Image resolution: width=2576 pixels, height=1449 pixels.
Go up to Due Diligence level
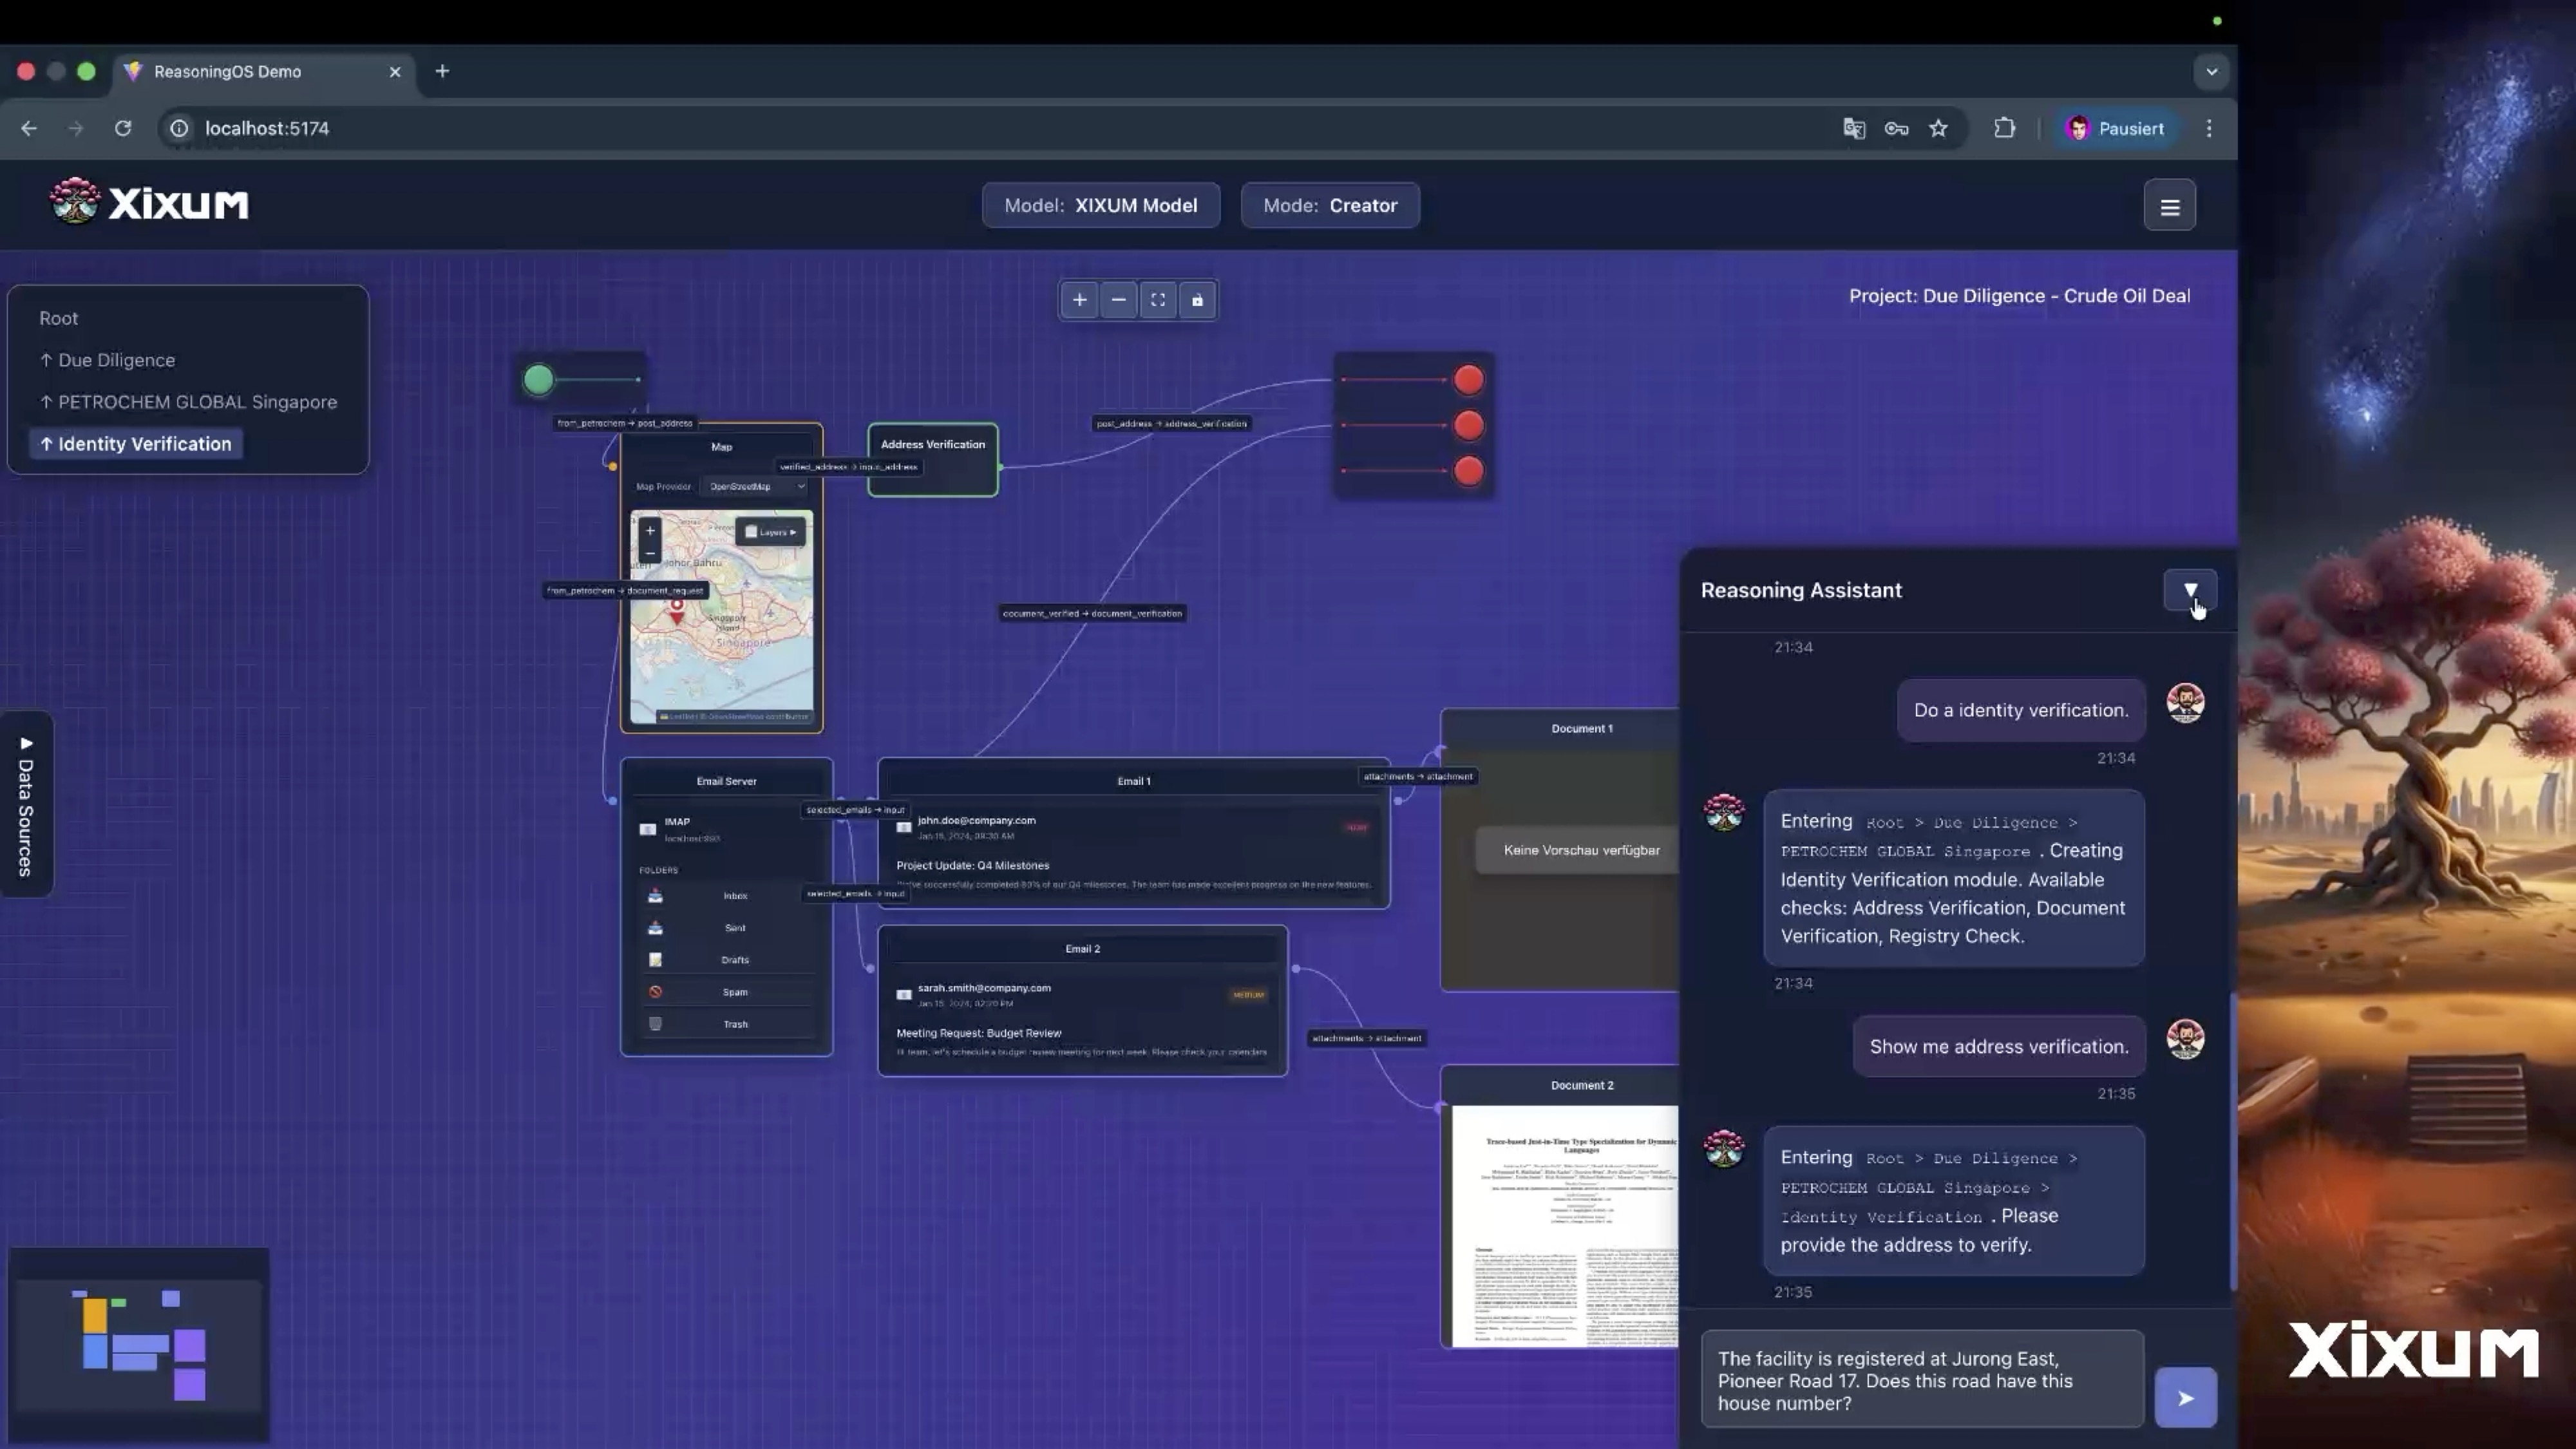point(107,360)
